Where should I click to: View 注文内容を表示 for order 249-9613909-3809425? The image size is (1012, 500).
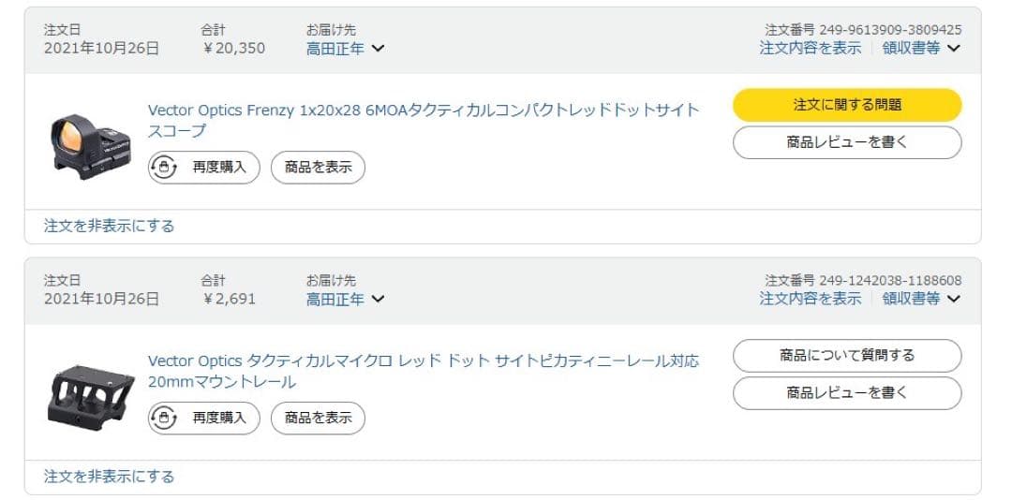(810, 49)
